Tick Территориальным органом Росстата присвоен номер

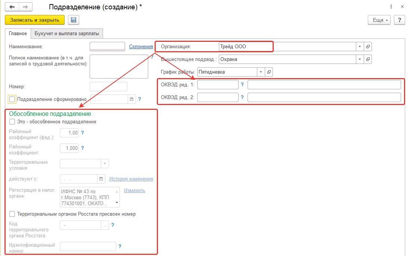[x=12, y=214]
